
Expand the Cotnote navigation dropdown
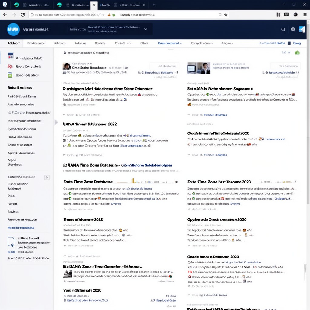pyautogui.click(x=123, y=43)
